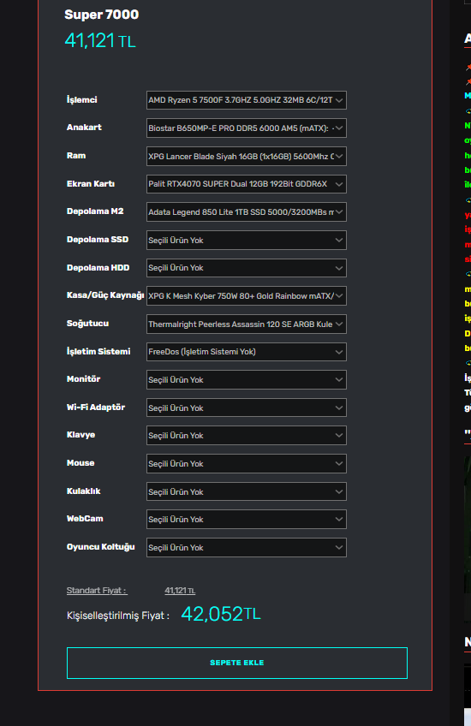Click the Wi-Fi Adaptör row label

[x=96, y=407]
